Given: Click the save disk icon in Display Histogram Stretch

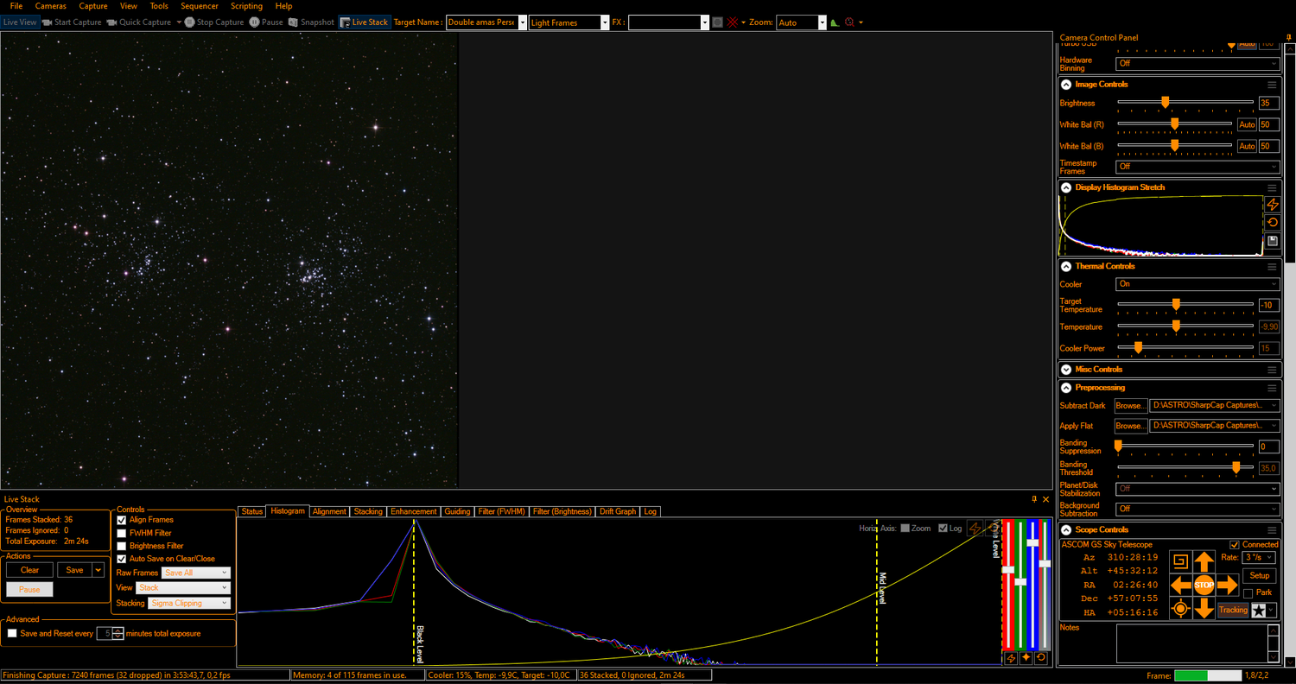Looking at the screenshot, I should [x=1272, y=242].
